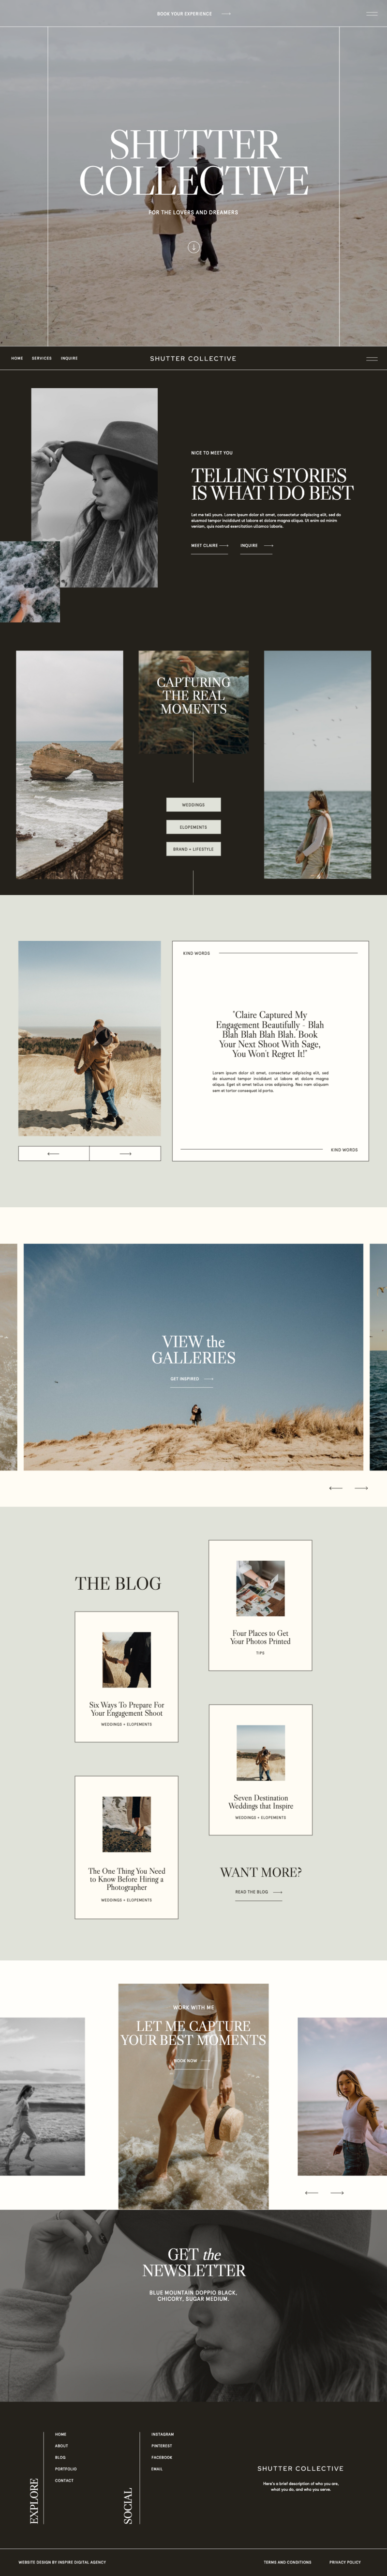
Task: Click Privacy Policy link
Action: [x=345, y=2562]
